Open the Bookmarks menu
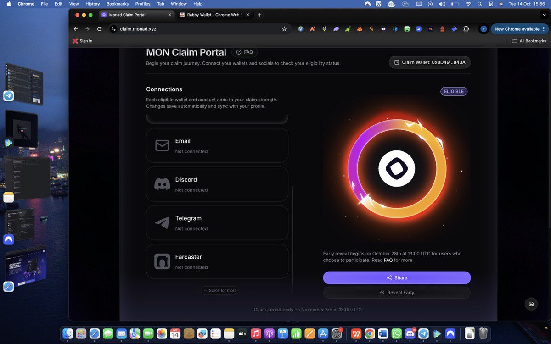Screen dimensions: 551x344 point(118,4)
